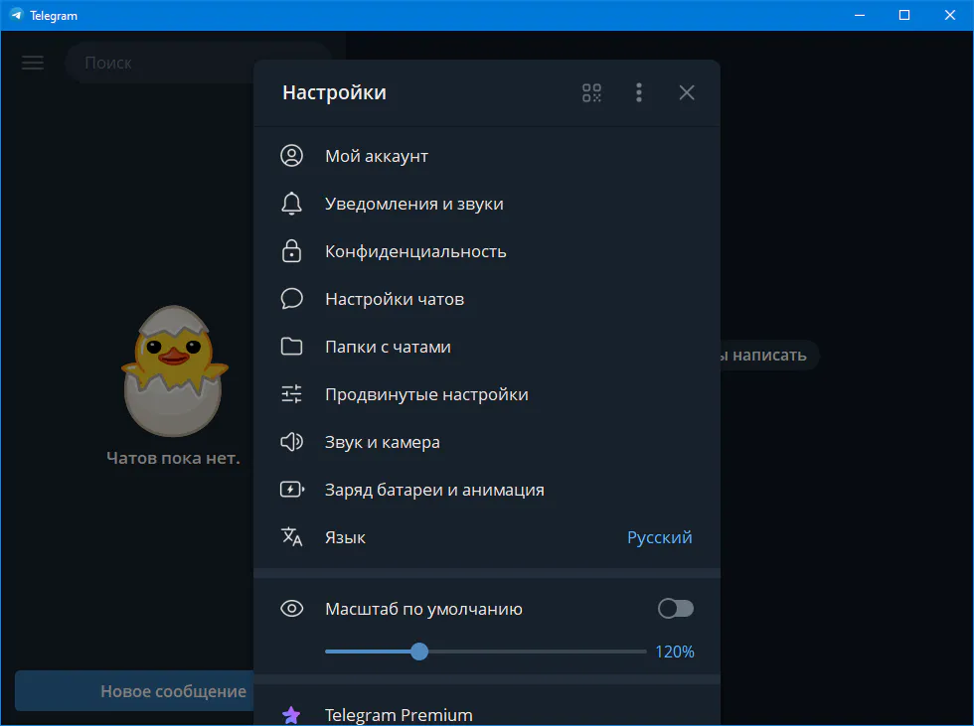Click the Русский language link

coord(659,537)
